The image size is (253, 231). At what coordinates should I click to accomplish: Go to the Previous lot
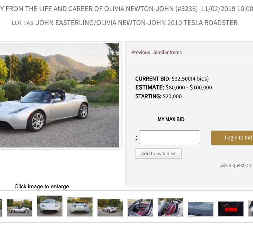pyautogui.click(x=141, y=52)
